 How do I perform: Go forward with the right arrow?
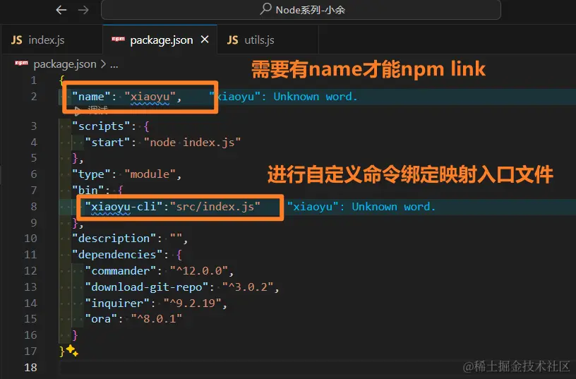tap(83, 10)
